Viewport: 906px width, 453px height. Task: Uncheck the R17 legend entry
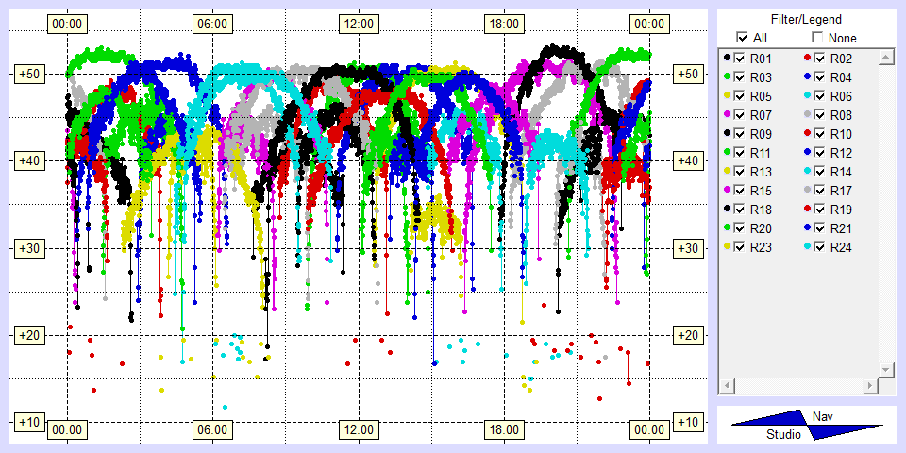[820, 191]
